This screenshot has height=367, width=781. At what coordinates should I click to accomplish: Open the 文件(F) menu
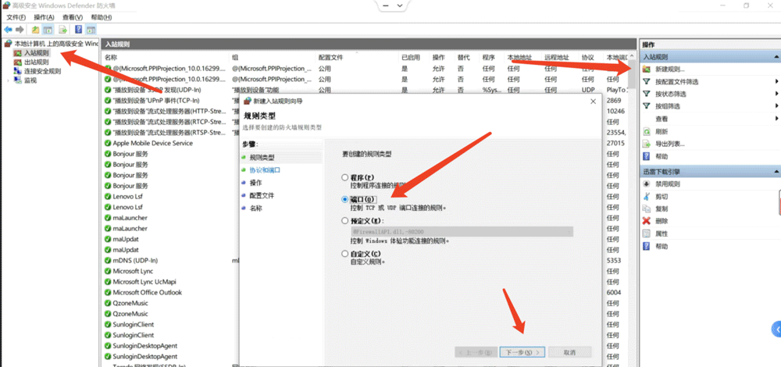click(16, 17)
